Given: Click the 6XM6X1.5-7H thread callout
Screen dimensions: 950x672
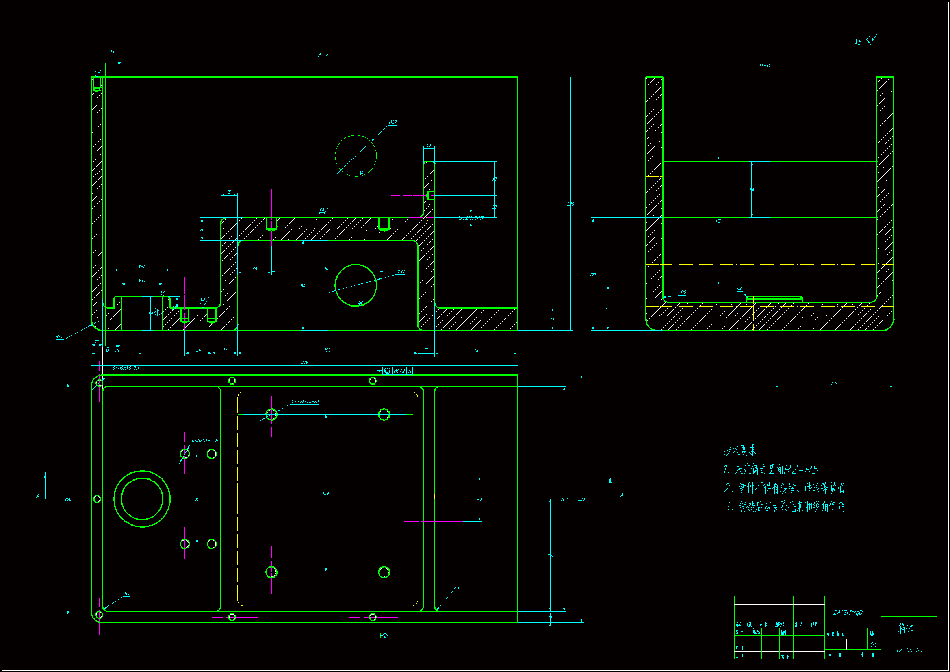Looking at the screenshot, I should [x=126, y=368].
